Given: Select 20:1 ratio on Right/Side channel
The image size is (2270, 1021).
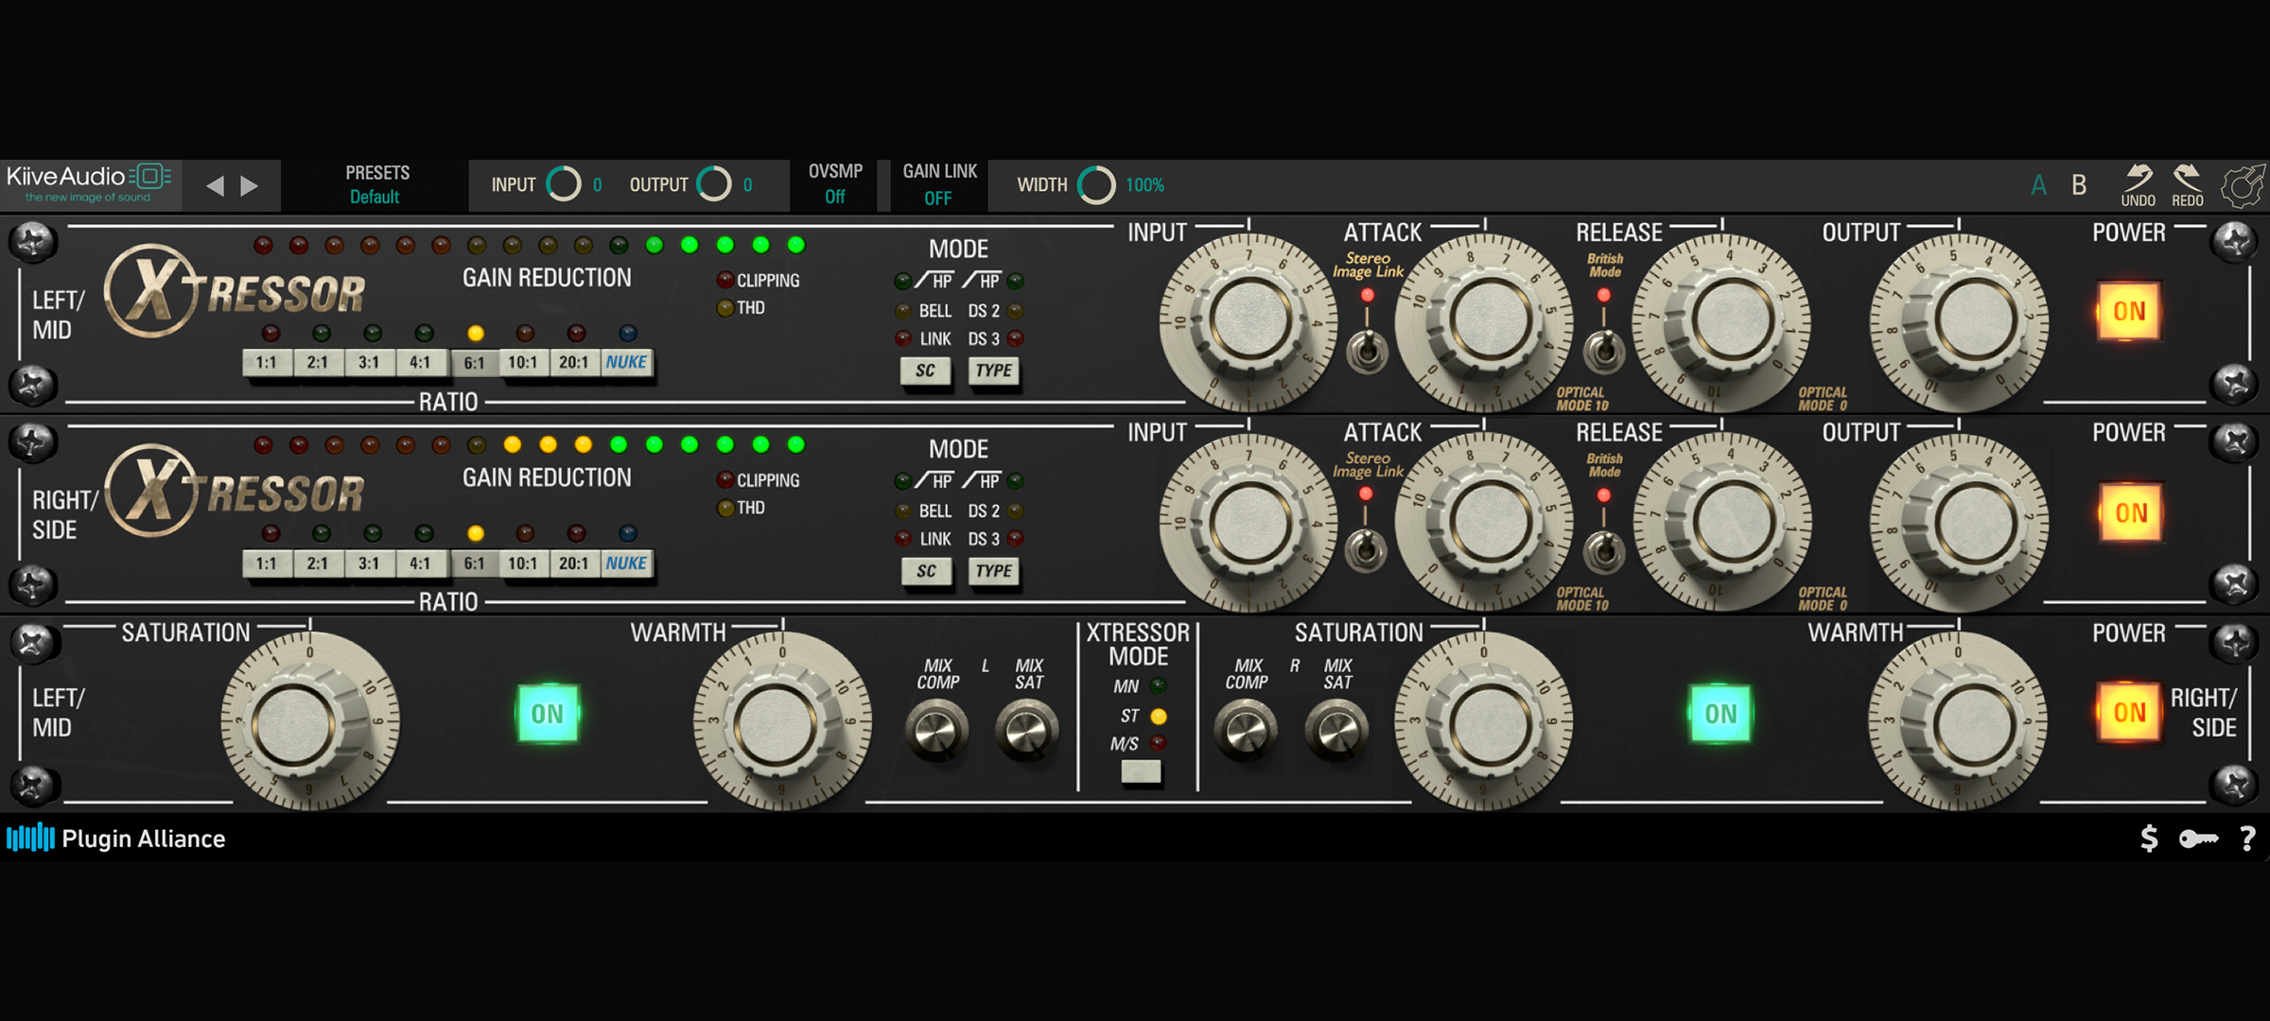Looking at the screenshot, I should [x=573, y=563].
